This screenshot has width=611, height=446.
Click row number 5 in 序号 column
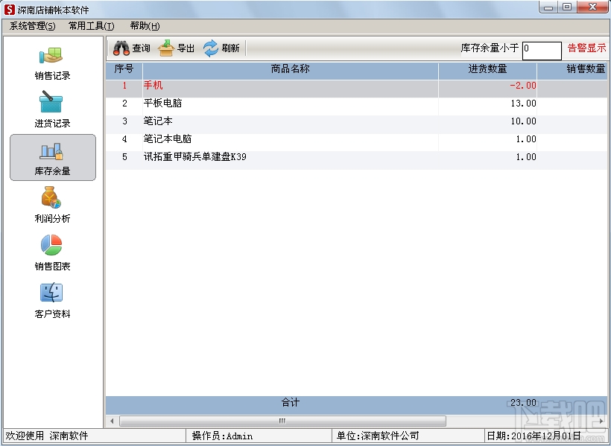click(124, 157)
